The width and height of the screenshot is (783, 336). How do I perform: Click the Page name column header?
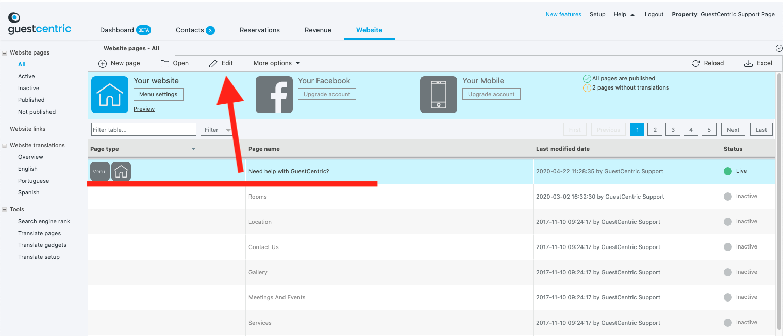[x=264, y=149]
